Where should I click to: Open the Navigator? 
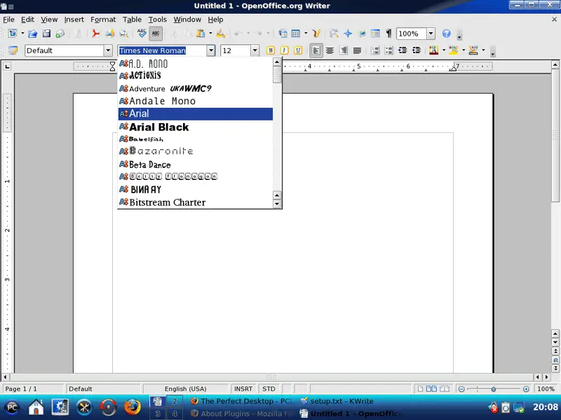click(348, 34)
